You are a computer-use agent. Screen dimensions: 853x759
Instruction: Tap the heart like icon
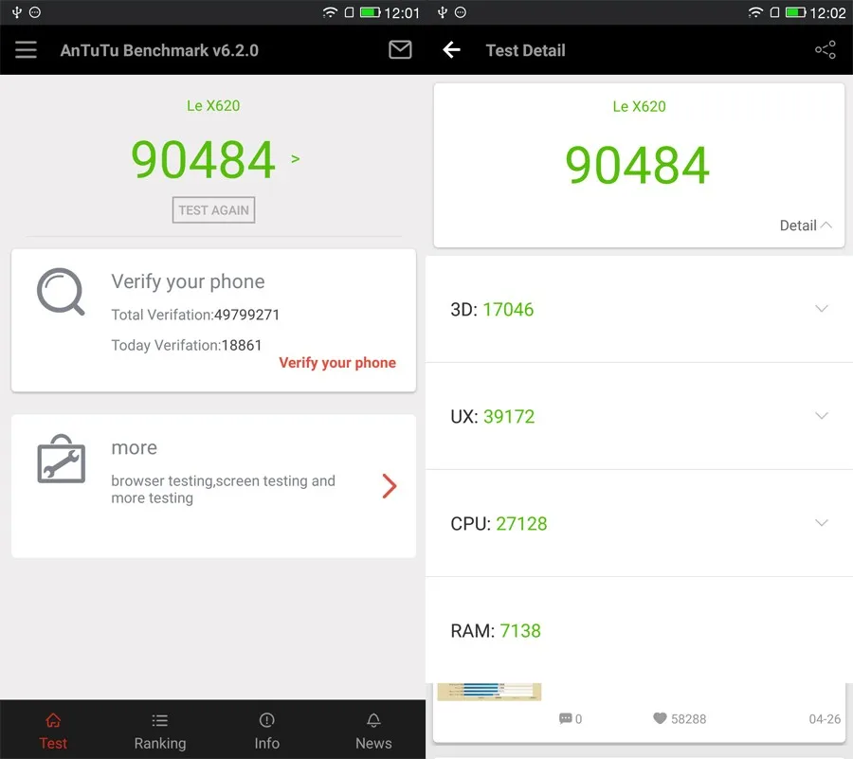point(660,718)
